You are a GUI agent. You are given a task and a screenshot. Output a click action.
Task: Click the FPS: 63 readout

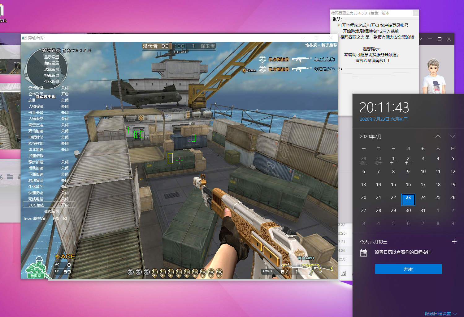coord(60,218)
